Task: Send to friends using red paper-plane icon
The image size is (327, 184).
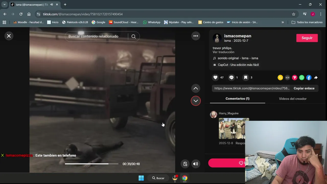Action: 295,77
